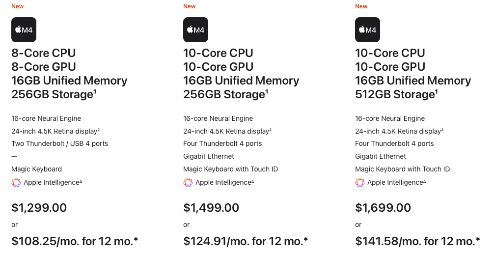This screenshot has height=253, width=495.
Task: Select the $1,499.00 price
Action: click(211, 208)
